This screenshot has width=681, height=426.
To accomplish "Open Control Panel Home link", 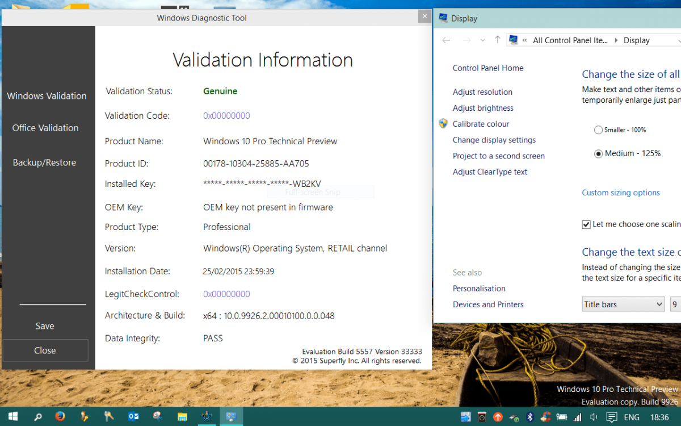I will 488,68.
